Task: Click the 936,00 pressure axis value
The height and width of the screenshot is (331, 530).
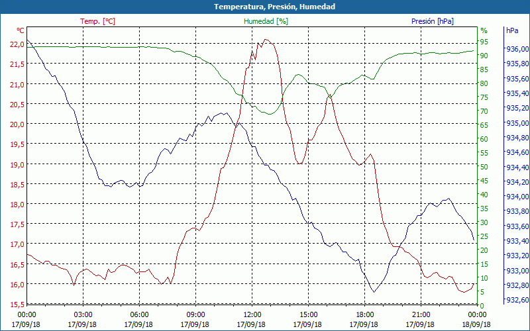Action: click(x=517, y=49)
